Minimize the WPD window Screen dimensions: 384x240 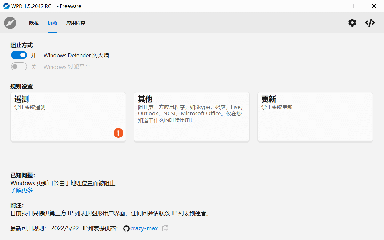coord(337,6)
